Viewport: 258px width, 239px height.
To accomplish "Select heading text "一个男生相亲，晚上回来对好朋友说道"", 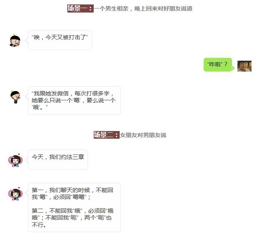I will (x=143, y=8).
